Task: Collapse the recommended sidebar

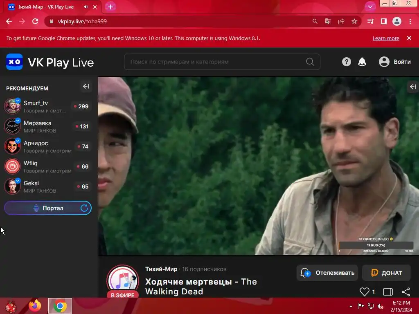Action: tap(86, 87)
